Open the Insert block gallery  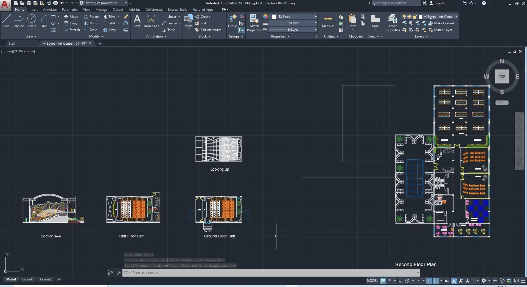pos(188,21)
